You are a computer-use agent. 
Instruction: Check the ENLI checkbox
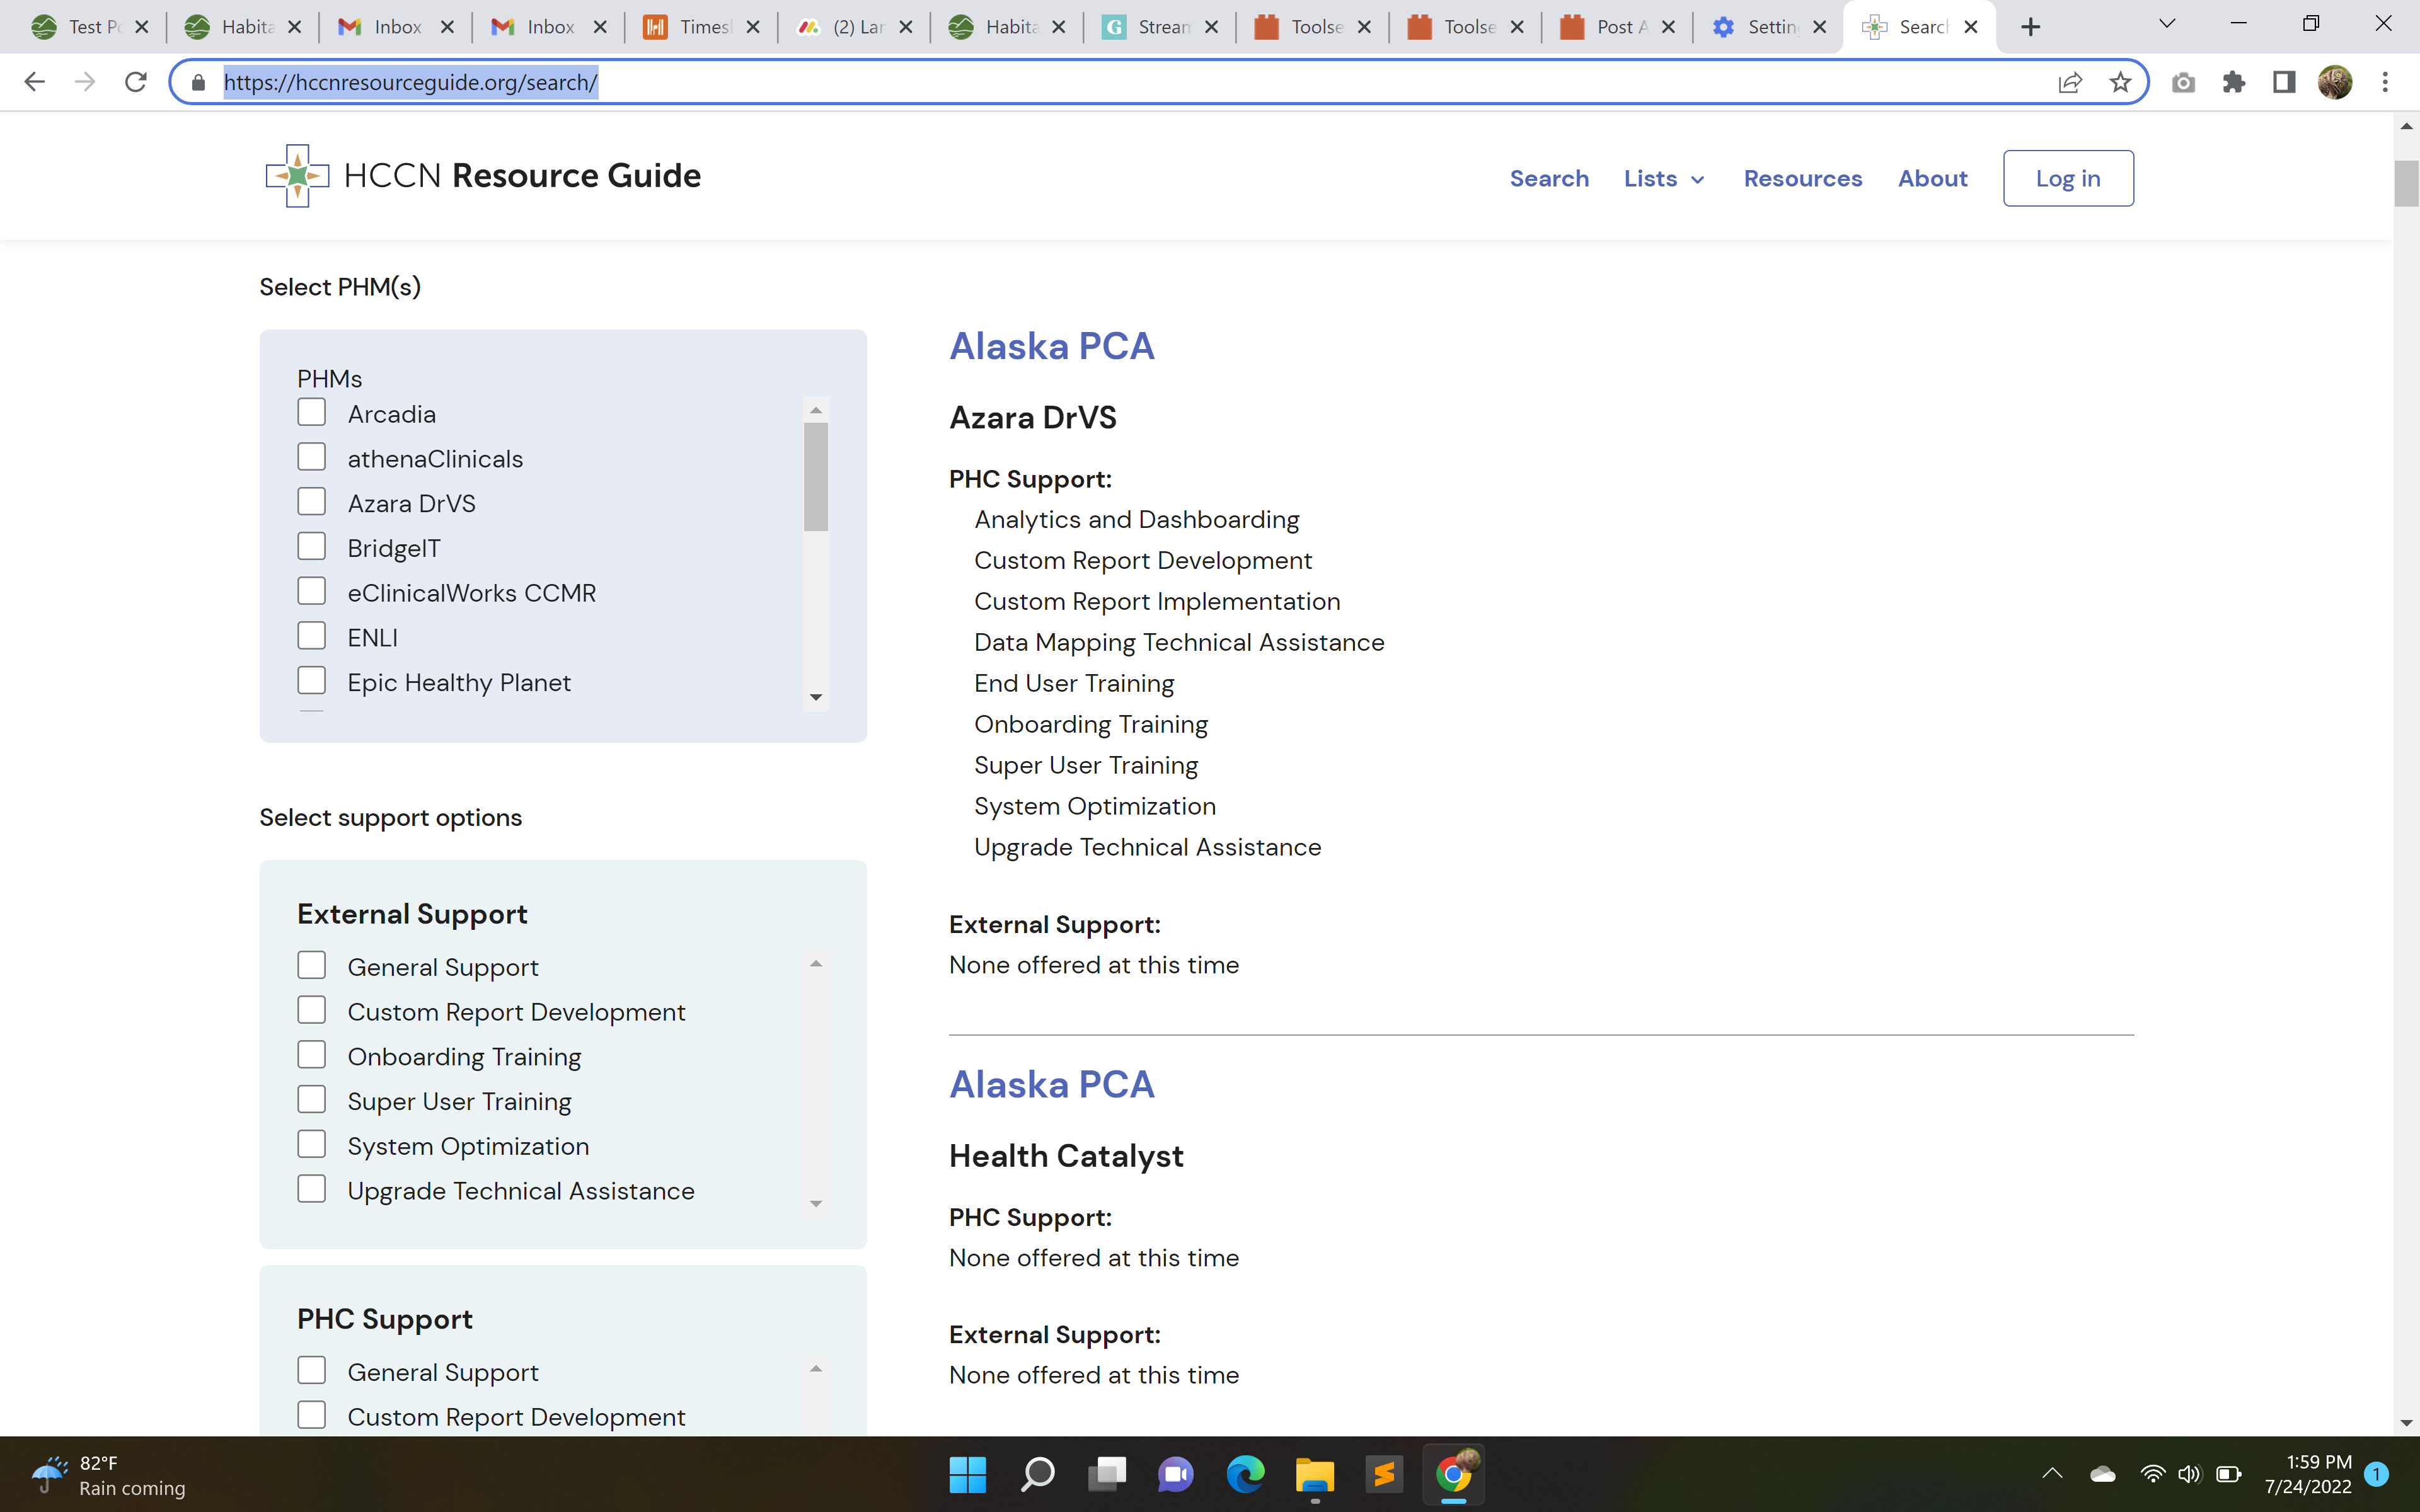click(x=312, y=636)
